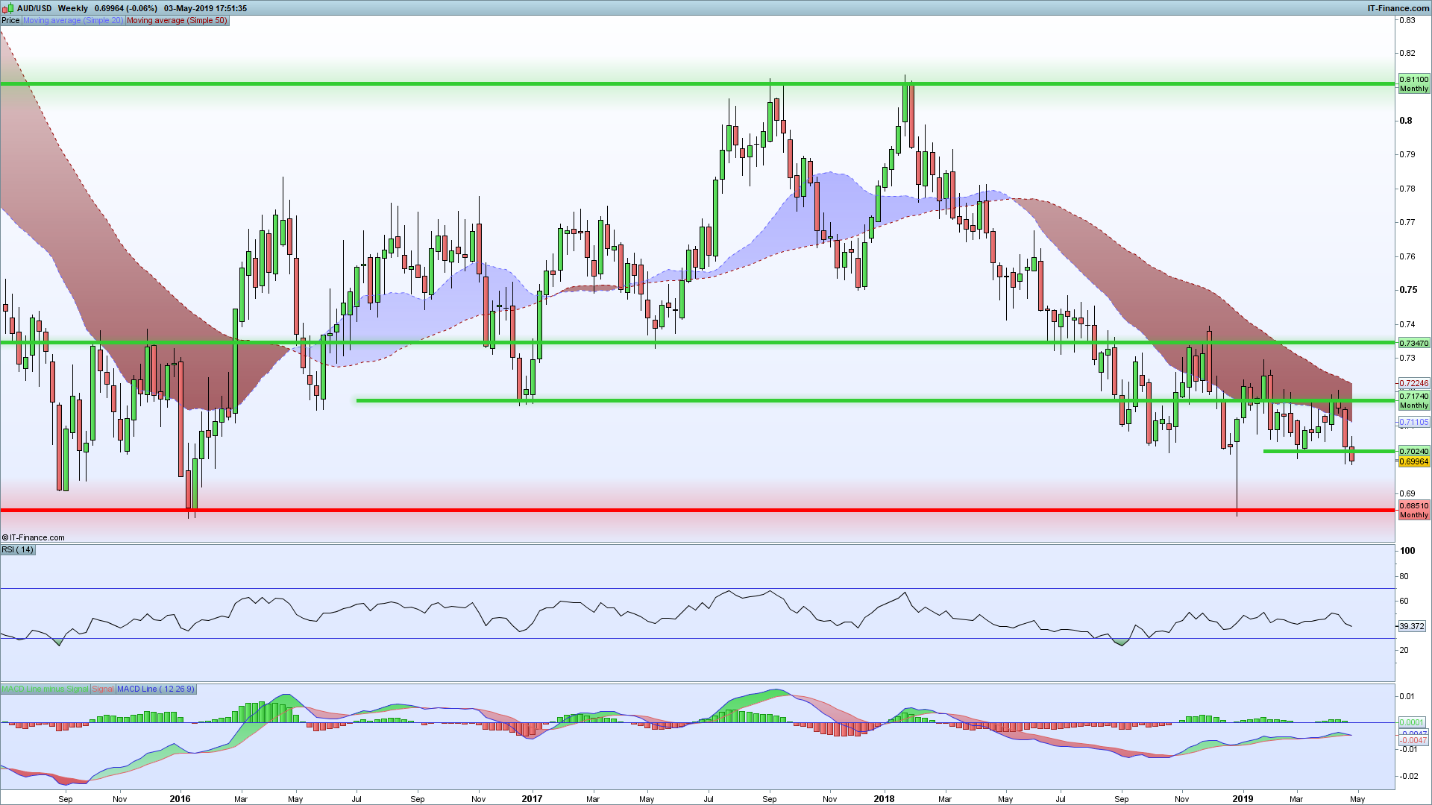
Task: Click the MACD Line (12 26 9) label
Action: 155,689
